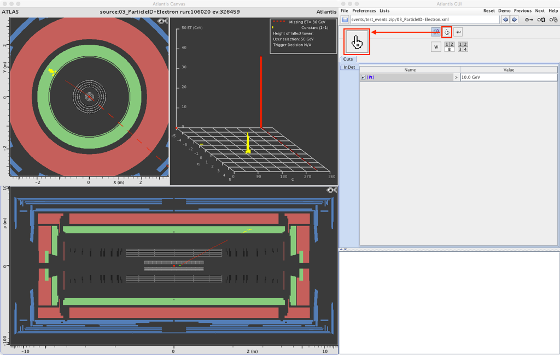Viewport: 560px width, 355px height.
Task: Switch to the InDet tab
Action: tap(348, 67)
